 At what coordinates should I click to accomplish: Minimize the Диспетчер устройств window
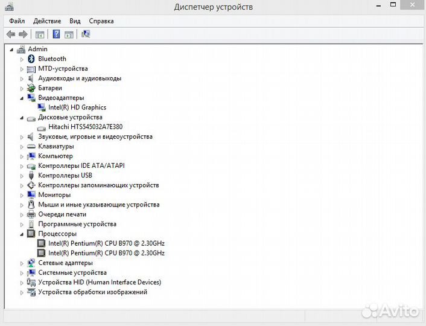point(378,5)
